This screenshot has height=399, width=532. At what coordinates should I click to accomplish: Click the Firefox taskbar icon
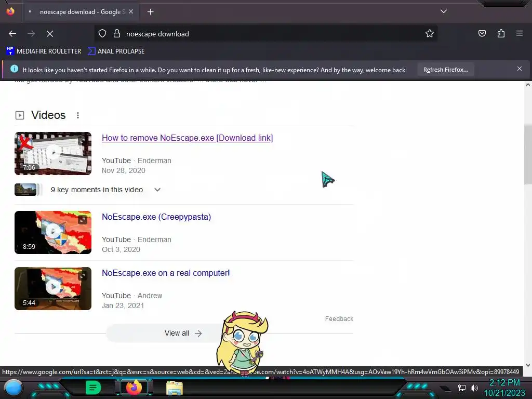coord(134,388)
